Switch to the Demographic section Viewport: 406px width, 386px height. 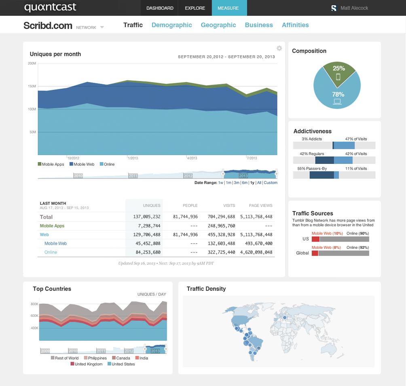(172, 25)
